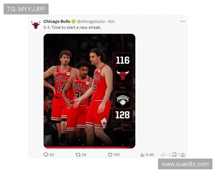Visit the @chicagobulls handle link
Screen dimensions: 216x173
pos(91,21)
